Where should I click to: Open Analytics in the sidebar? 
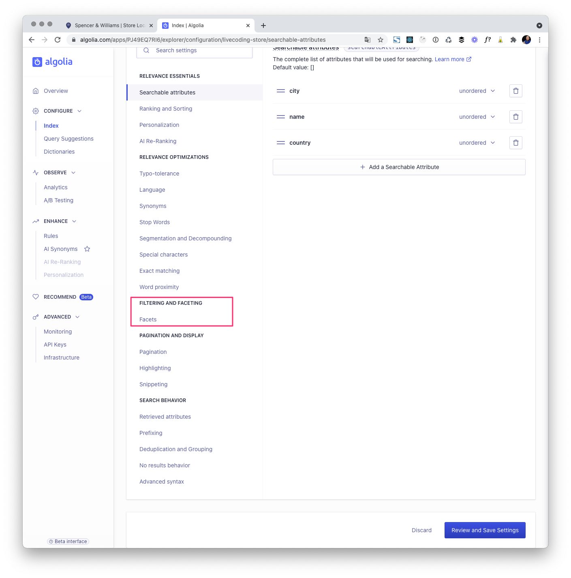point(56,187)
